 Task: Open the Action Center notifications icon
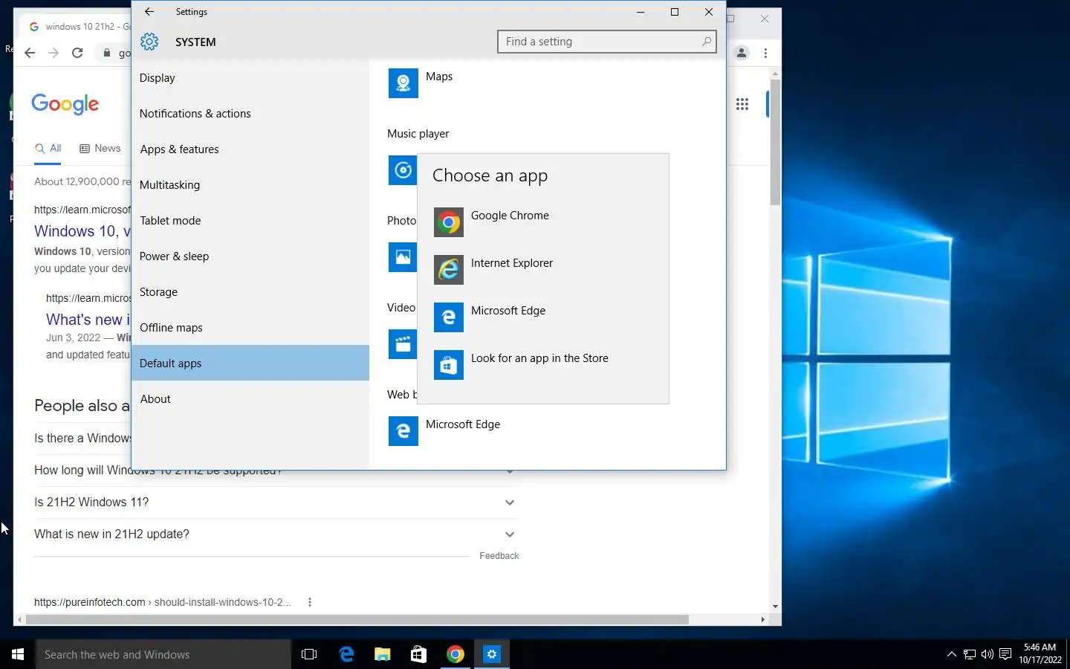pyautogui.click(x=1005, y=654)
